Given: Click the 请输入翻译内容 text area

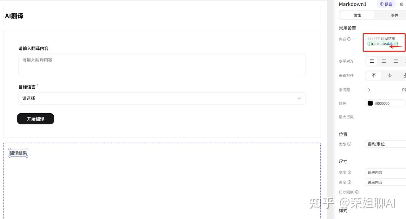Looking at the screenshot, I should (162, 65).
